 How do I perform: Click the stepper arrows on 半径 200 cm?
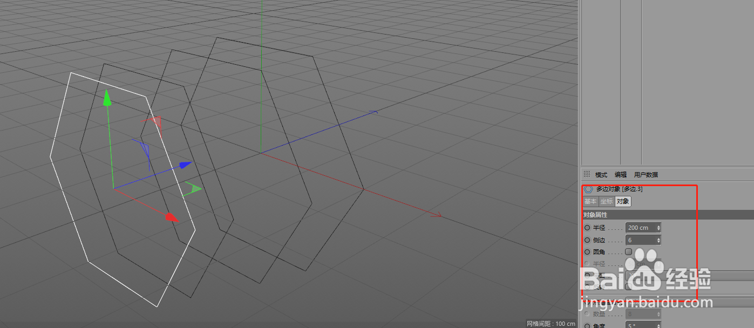tap(658, 228)
